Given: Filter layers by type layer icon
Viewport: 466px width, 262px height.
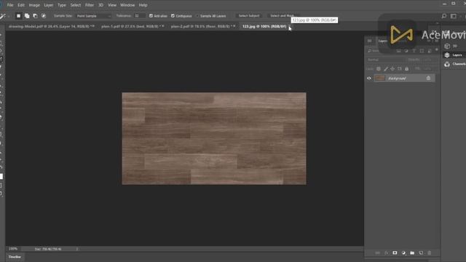Looking at the screenshot, I should point(414,51).
